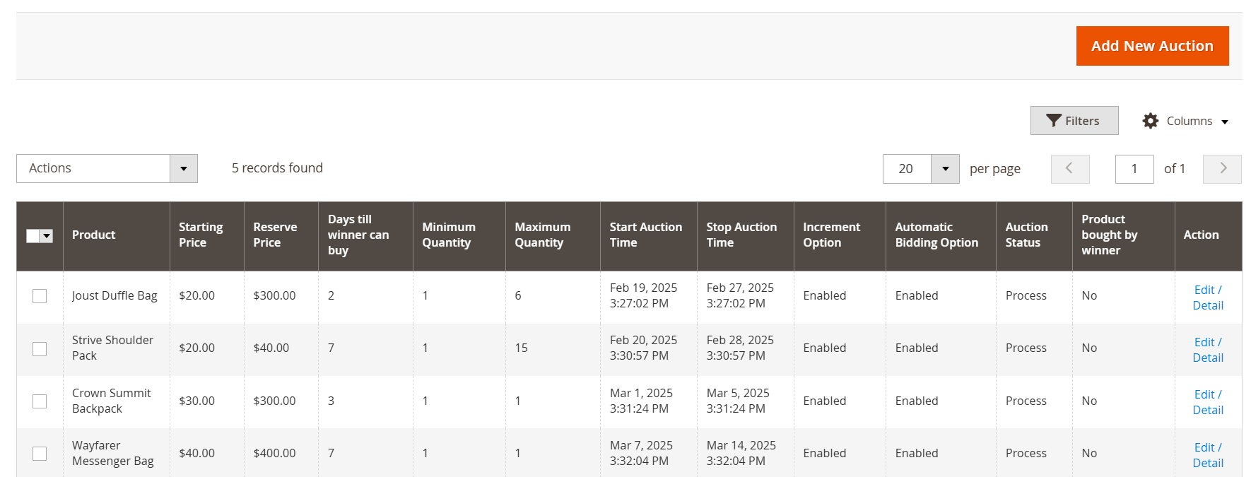
Task: Open the Columns gear settings
Action: coord(1185,121)
